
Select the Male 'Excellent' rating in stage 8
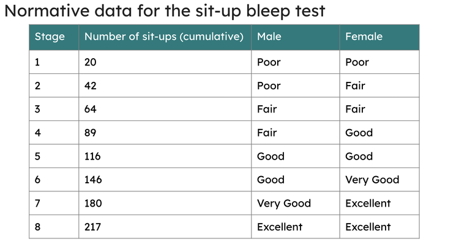click(x=280, y=227)
